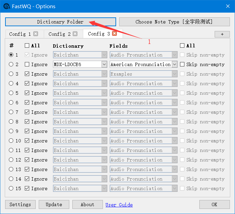Click the red X icon on Config 3 tab
This screenshot has height=214, width=235.
(114, 33)
